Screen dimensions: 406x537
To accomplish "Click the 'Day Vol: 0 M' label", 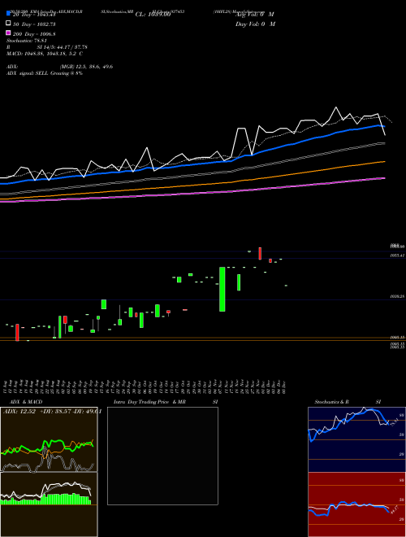I will 255,24.
